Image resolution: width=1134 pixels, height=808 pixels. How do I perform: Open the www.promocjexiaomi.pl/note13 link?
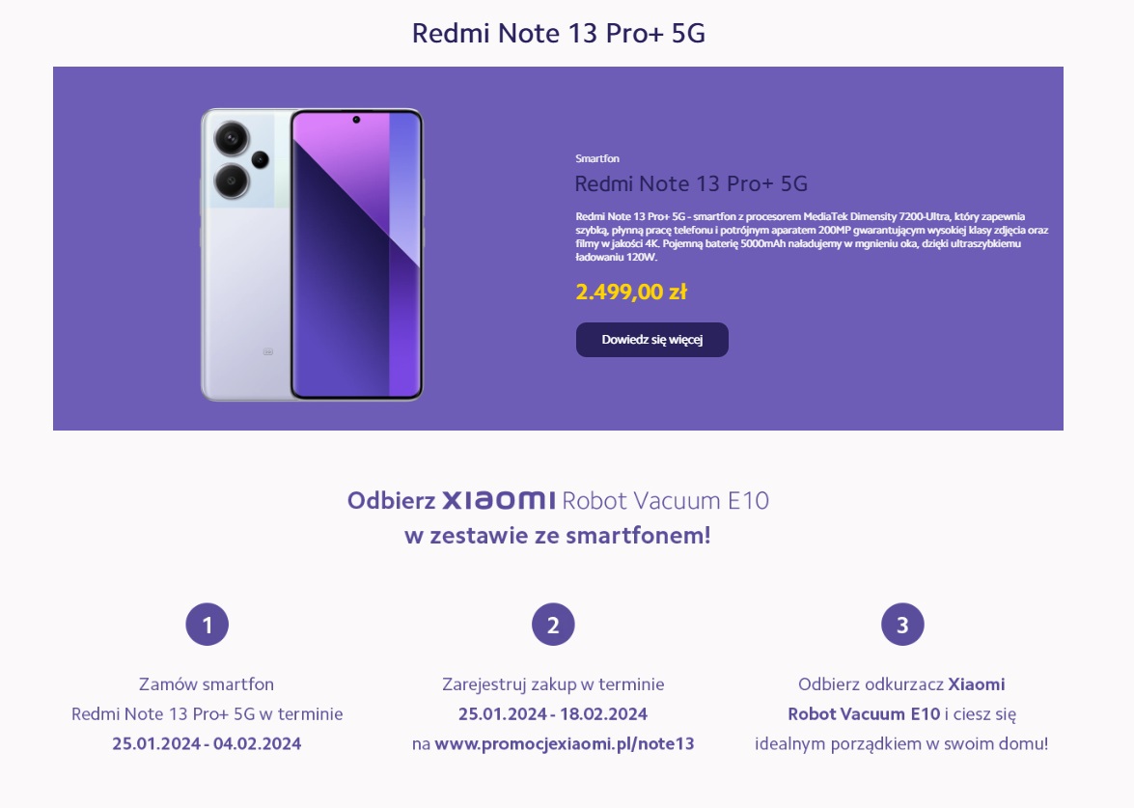click(565, 743)
